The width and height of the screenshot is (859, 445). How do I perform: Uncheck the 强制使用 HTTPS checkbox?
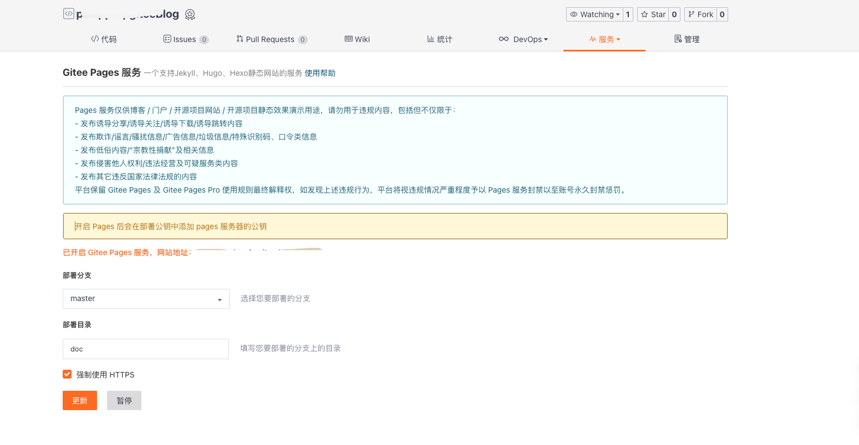67,374
